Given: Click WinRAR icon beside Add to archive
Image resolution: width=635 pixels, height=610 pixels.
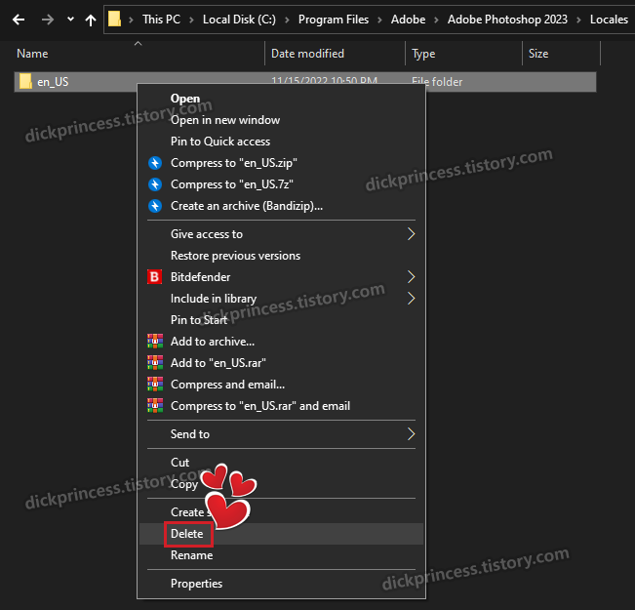Looking at the screenshot, I should (155, 342).
